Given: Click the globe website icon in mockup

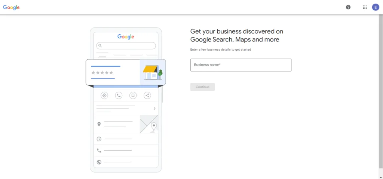Looking at the screenshot, I should [99, 162].
